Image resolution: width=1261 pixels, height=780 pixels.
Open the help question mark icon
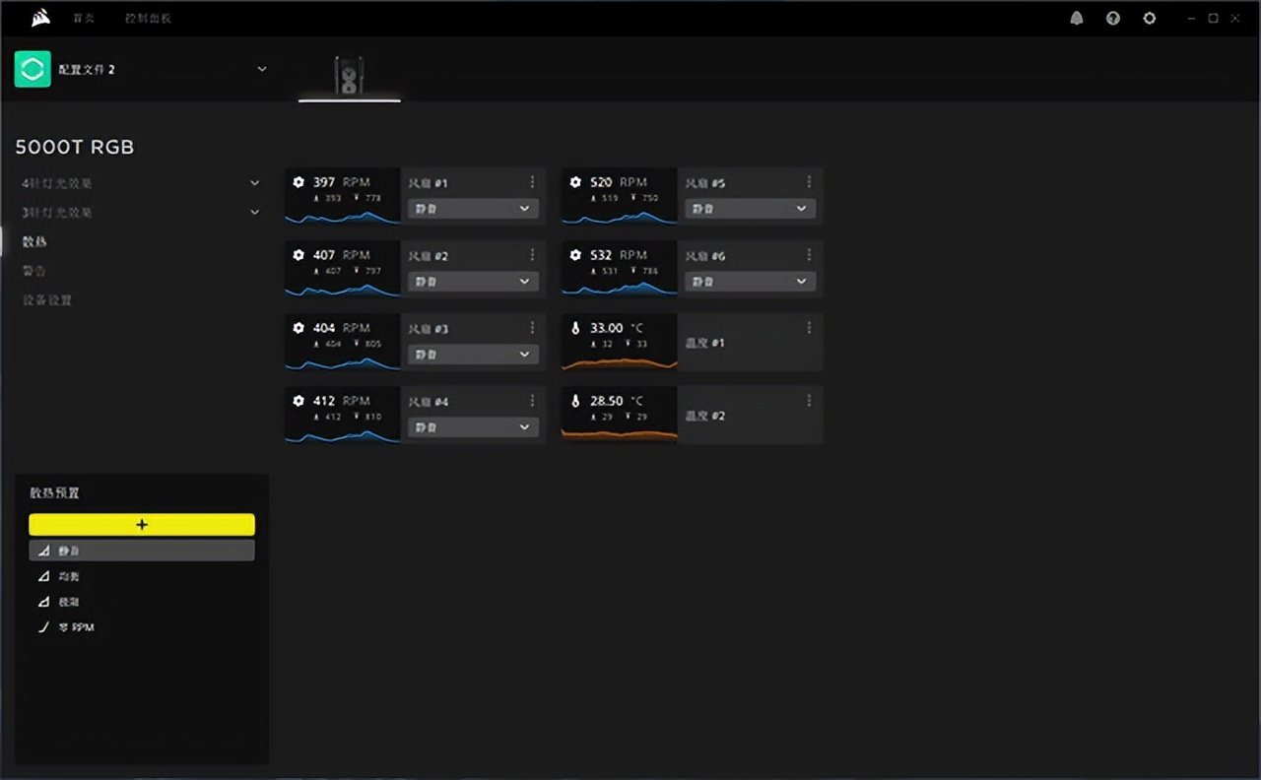pos(1113,18)
